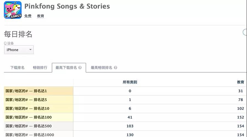Viewport: 247px width, 137px height.
Task: Click help icon beside 最高畅销排名 tab
Action: [116, 68]
